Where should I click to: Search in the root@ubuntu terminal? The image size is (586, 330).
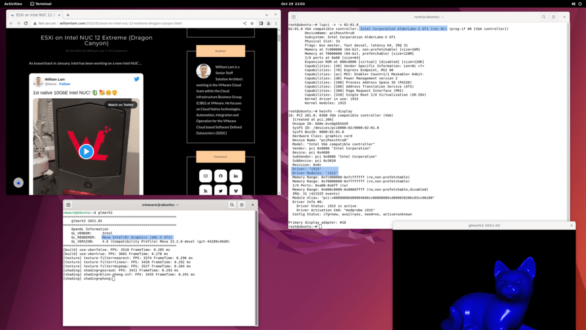tap(544, 17)
